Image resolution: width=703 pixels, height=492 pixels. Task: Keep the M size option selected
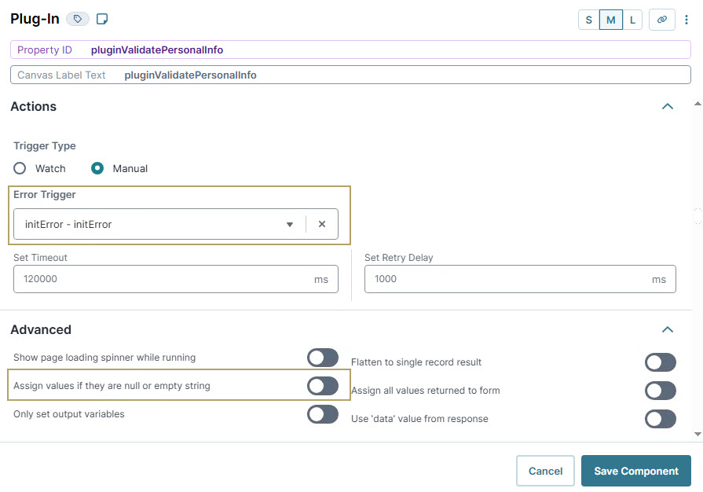610,20
